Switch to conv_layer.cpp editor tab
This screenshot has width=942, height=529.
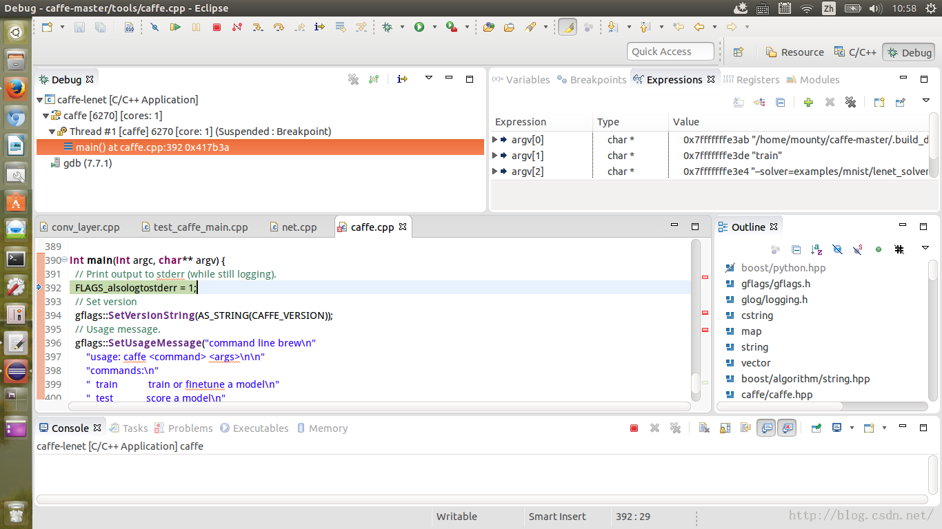click(79, 227)
